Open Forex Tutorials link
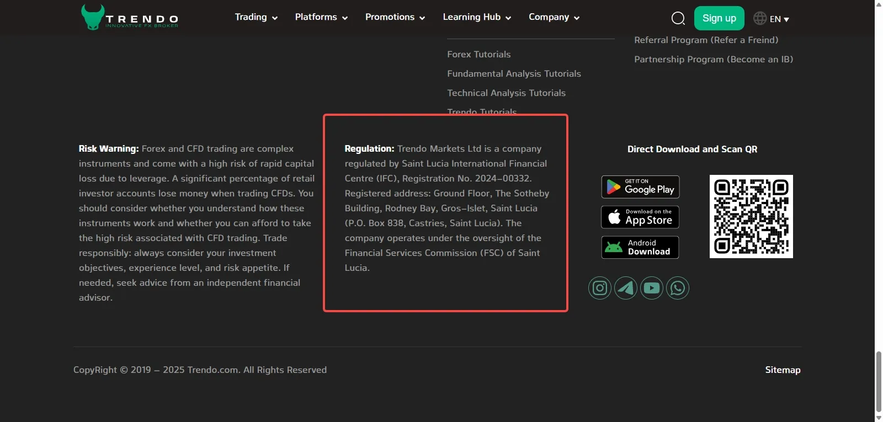The image size is (883, 422). (x=479, y=54)
